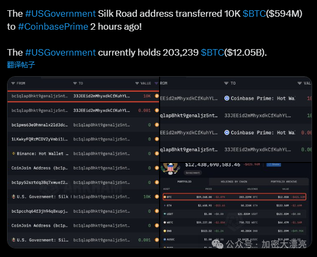Click the $BTC cashtag next to 10K

point(254,14)
